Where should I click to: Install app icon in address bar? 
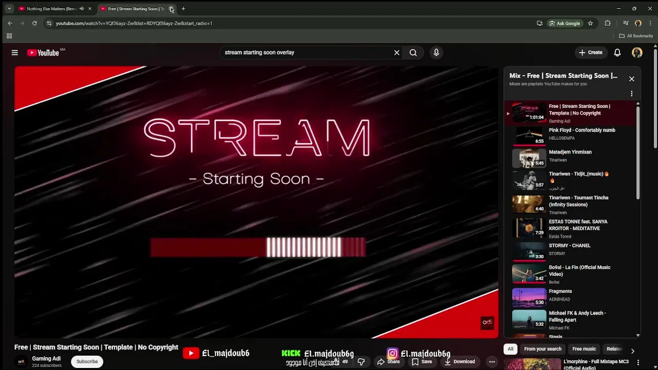540,23
